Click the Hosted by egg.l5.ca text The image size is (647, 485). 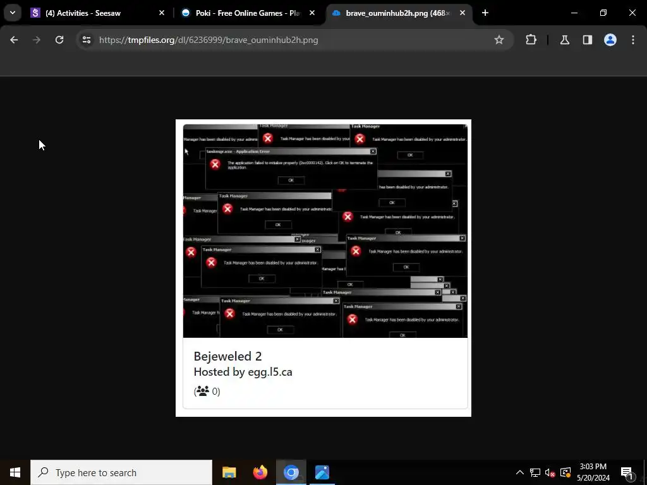[x=243, y=372]
